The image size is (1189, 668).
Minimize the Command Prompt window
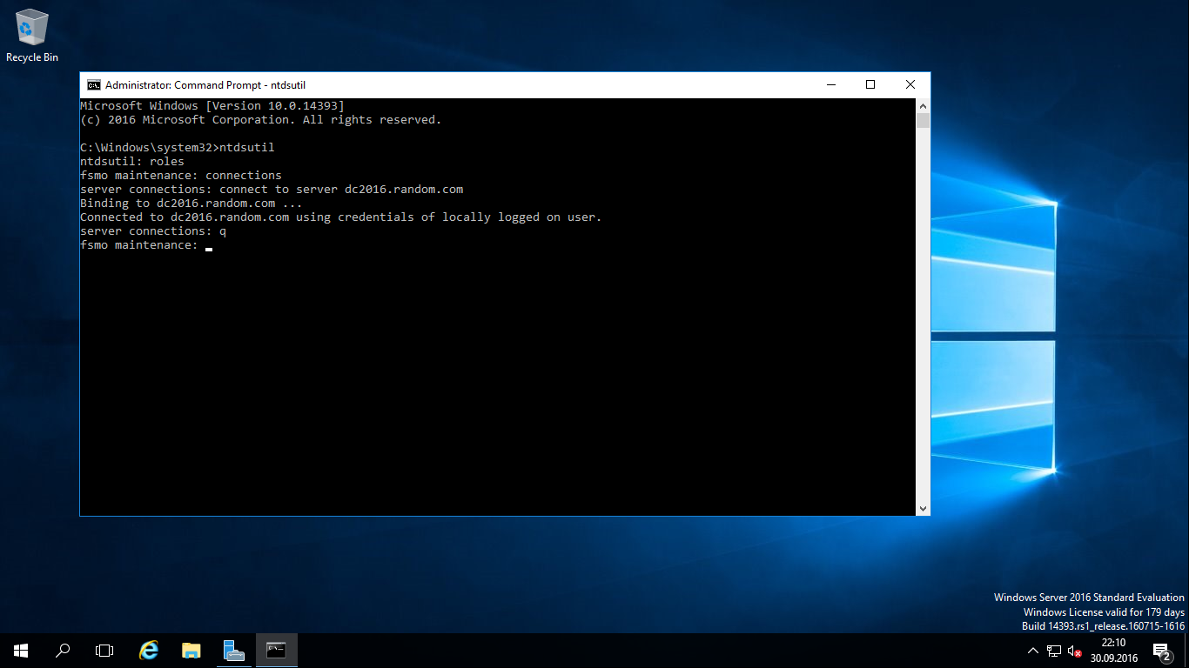pyautogui.click(x=830, y=85)
